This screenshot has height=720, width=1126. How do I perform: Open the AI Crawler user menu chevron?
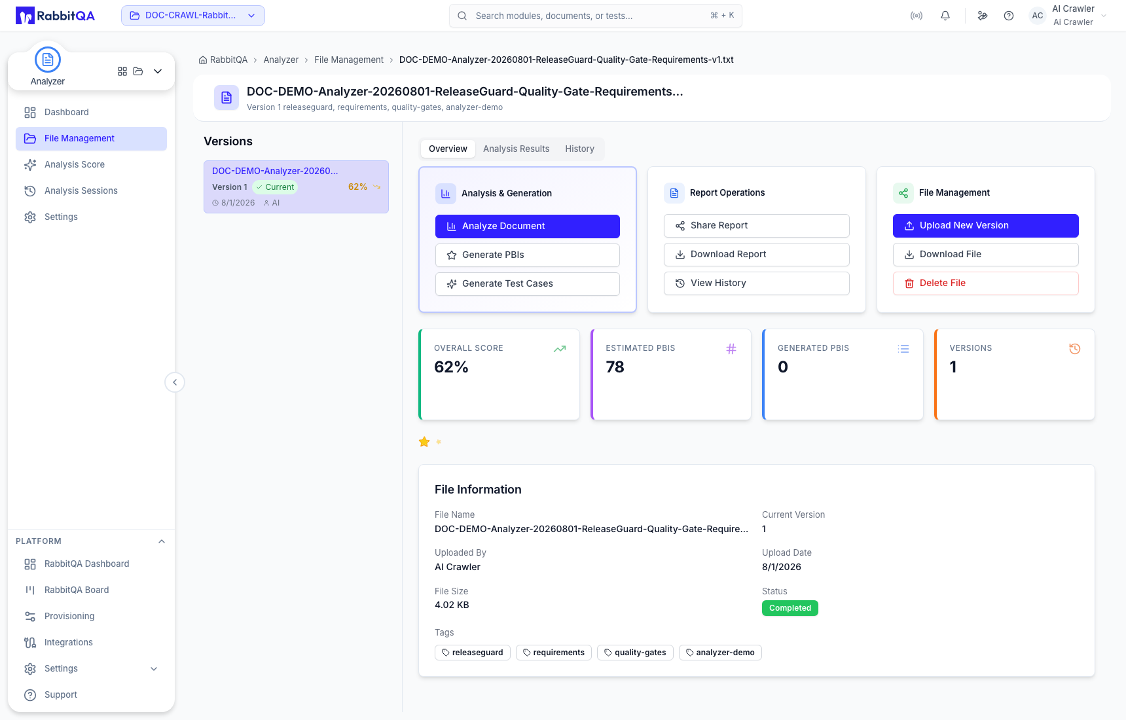[1104, 16]
